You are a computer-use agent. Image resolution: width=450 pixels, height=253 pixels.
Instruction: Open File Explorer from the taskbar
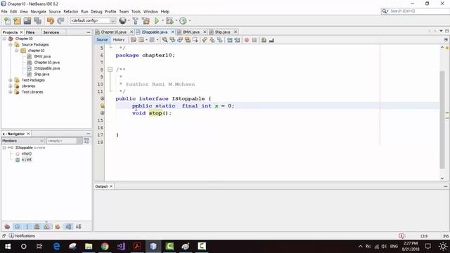pos(89,246)
